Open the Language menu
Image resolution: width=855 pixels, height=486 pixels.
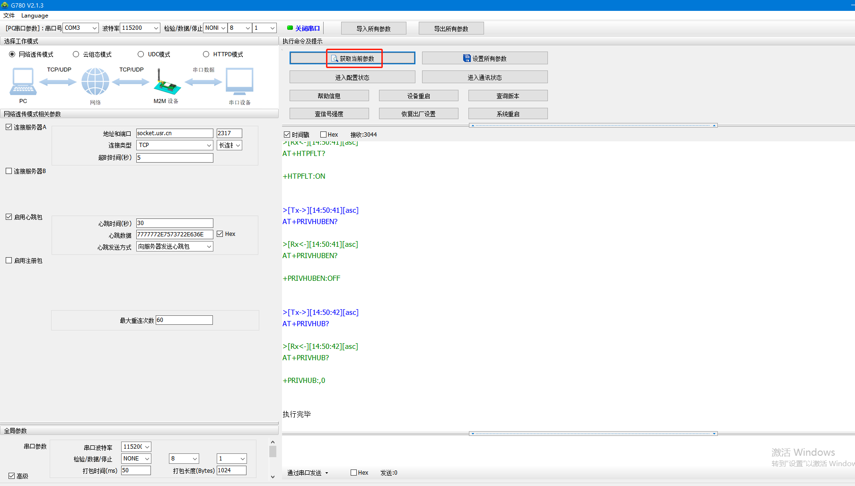35,16
